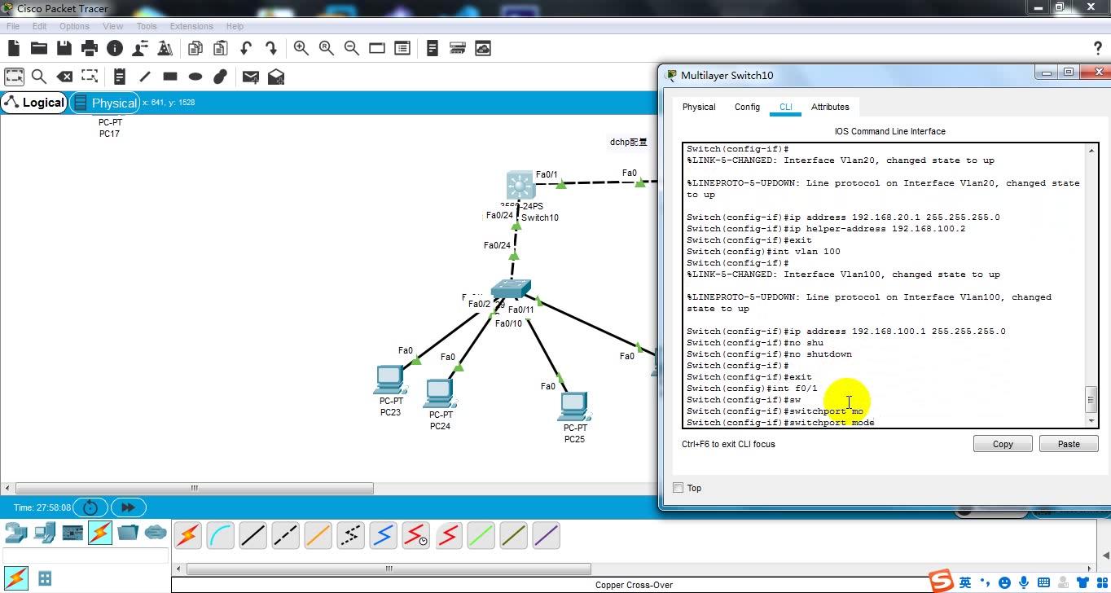Open the Options menu

tap(74, 26)
